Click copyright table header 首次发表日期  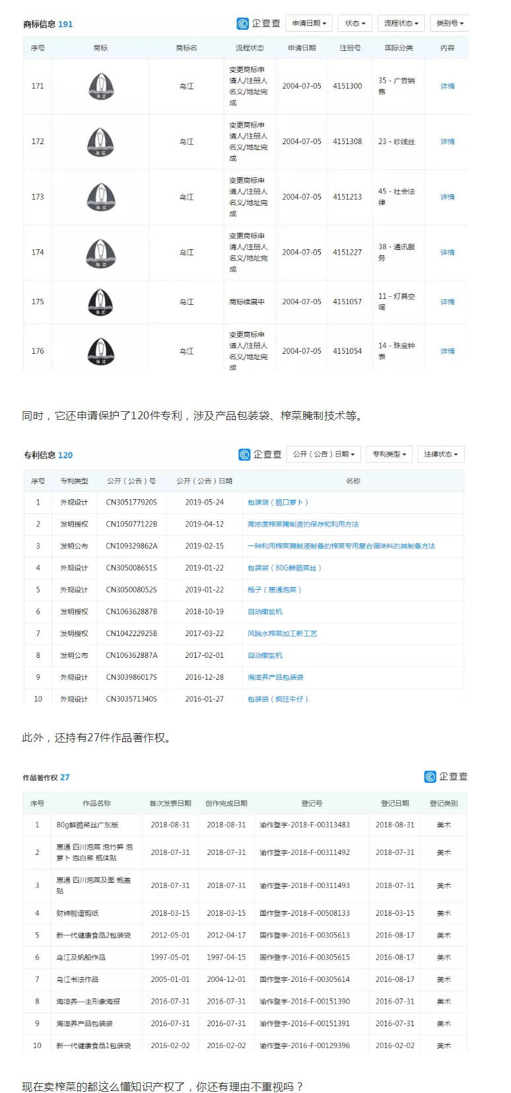click(x=170, y=803)
